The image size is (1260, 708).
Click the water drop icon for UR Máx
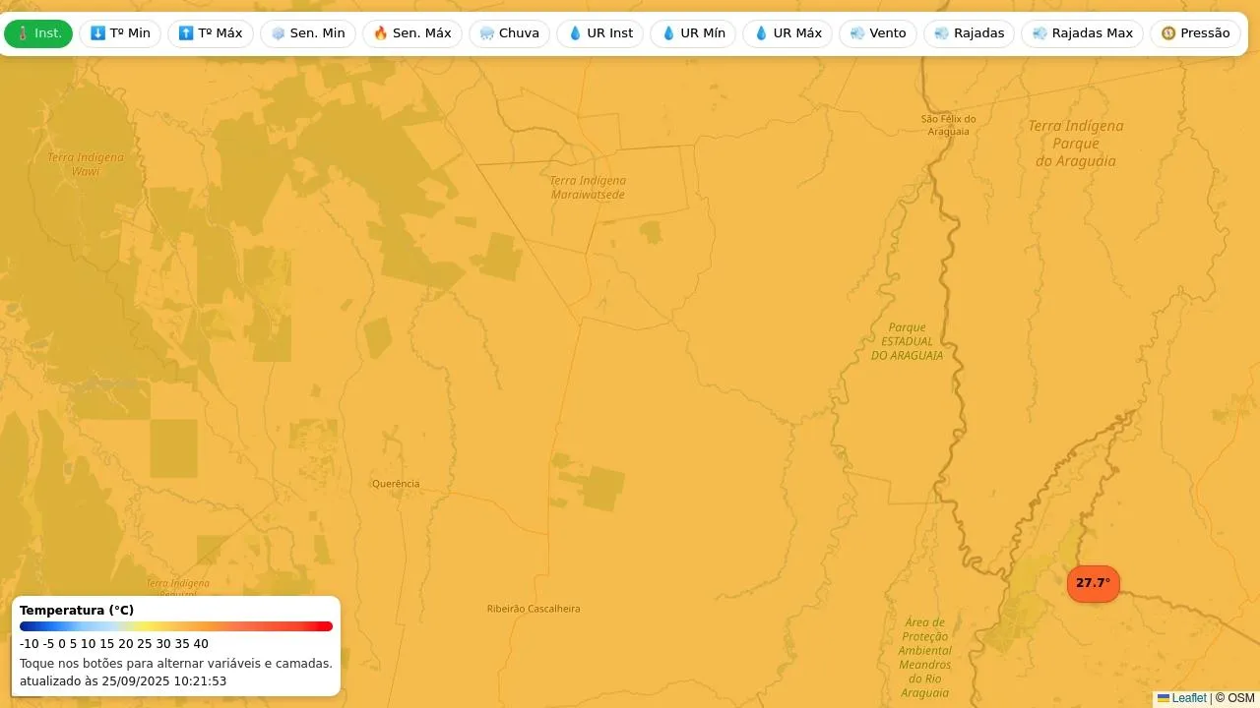tap(761, 33)
